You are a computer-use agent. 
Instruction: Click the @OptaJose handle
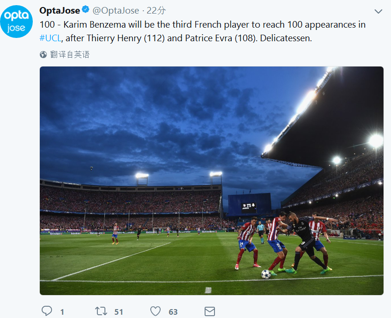coord(116,10)
